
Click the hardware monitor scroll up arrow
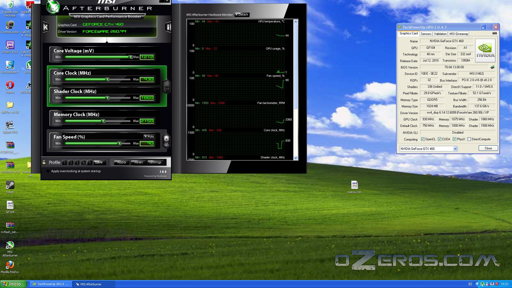(296, 22)
